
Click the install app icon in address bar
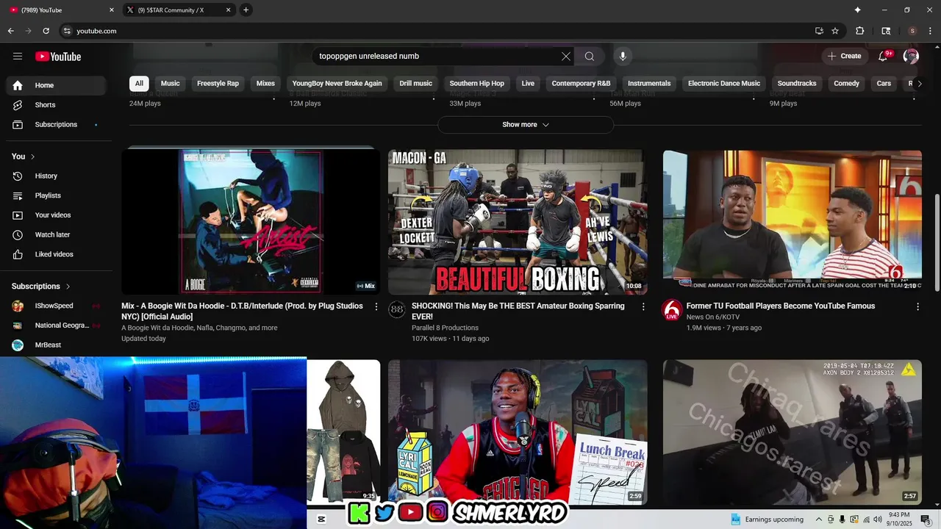pos(819,31)
